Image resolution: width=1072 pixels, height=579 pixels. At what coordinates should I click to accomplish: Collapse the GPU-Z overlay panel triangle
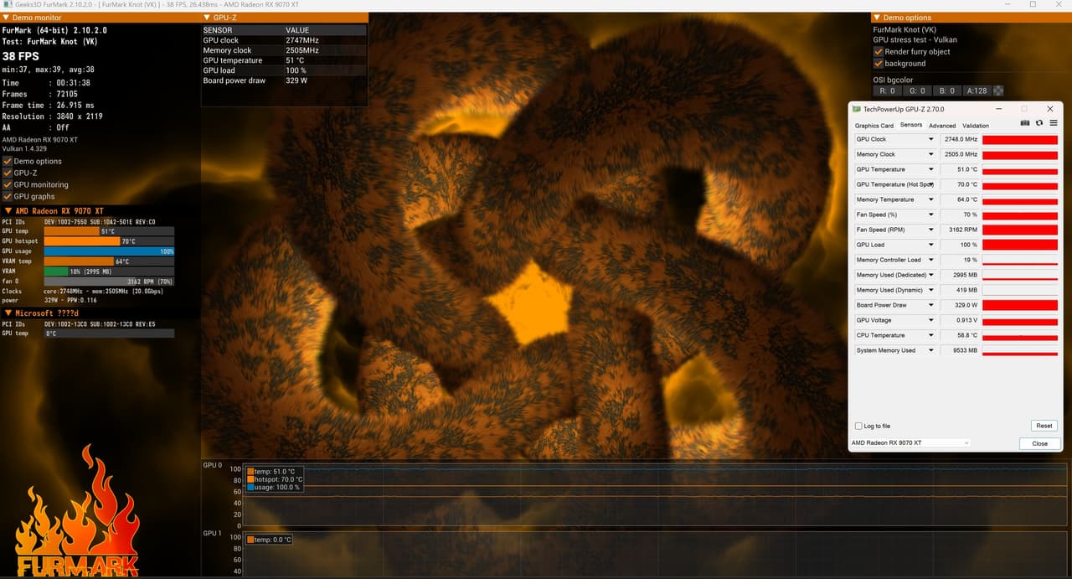tap(207, 18)
